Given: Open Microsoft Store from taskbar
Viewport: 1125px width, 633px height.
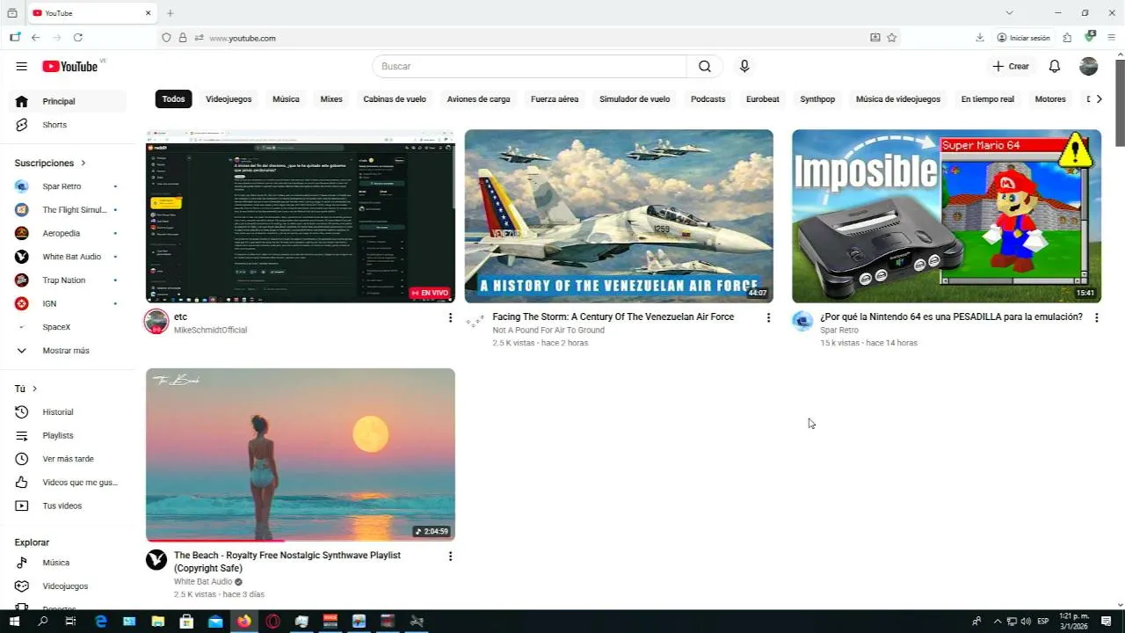Looking at the screenshot, I should click(186, 622).
